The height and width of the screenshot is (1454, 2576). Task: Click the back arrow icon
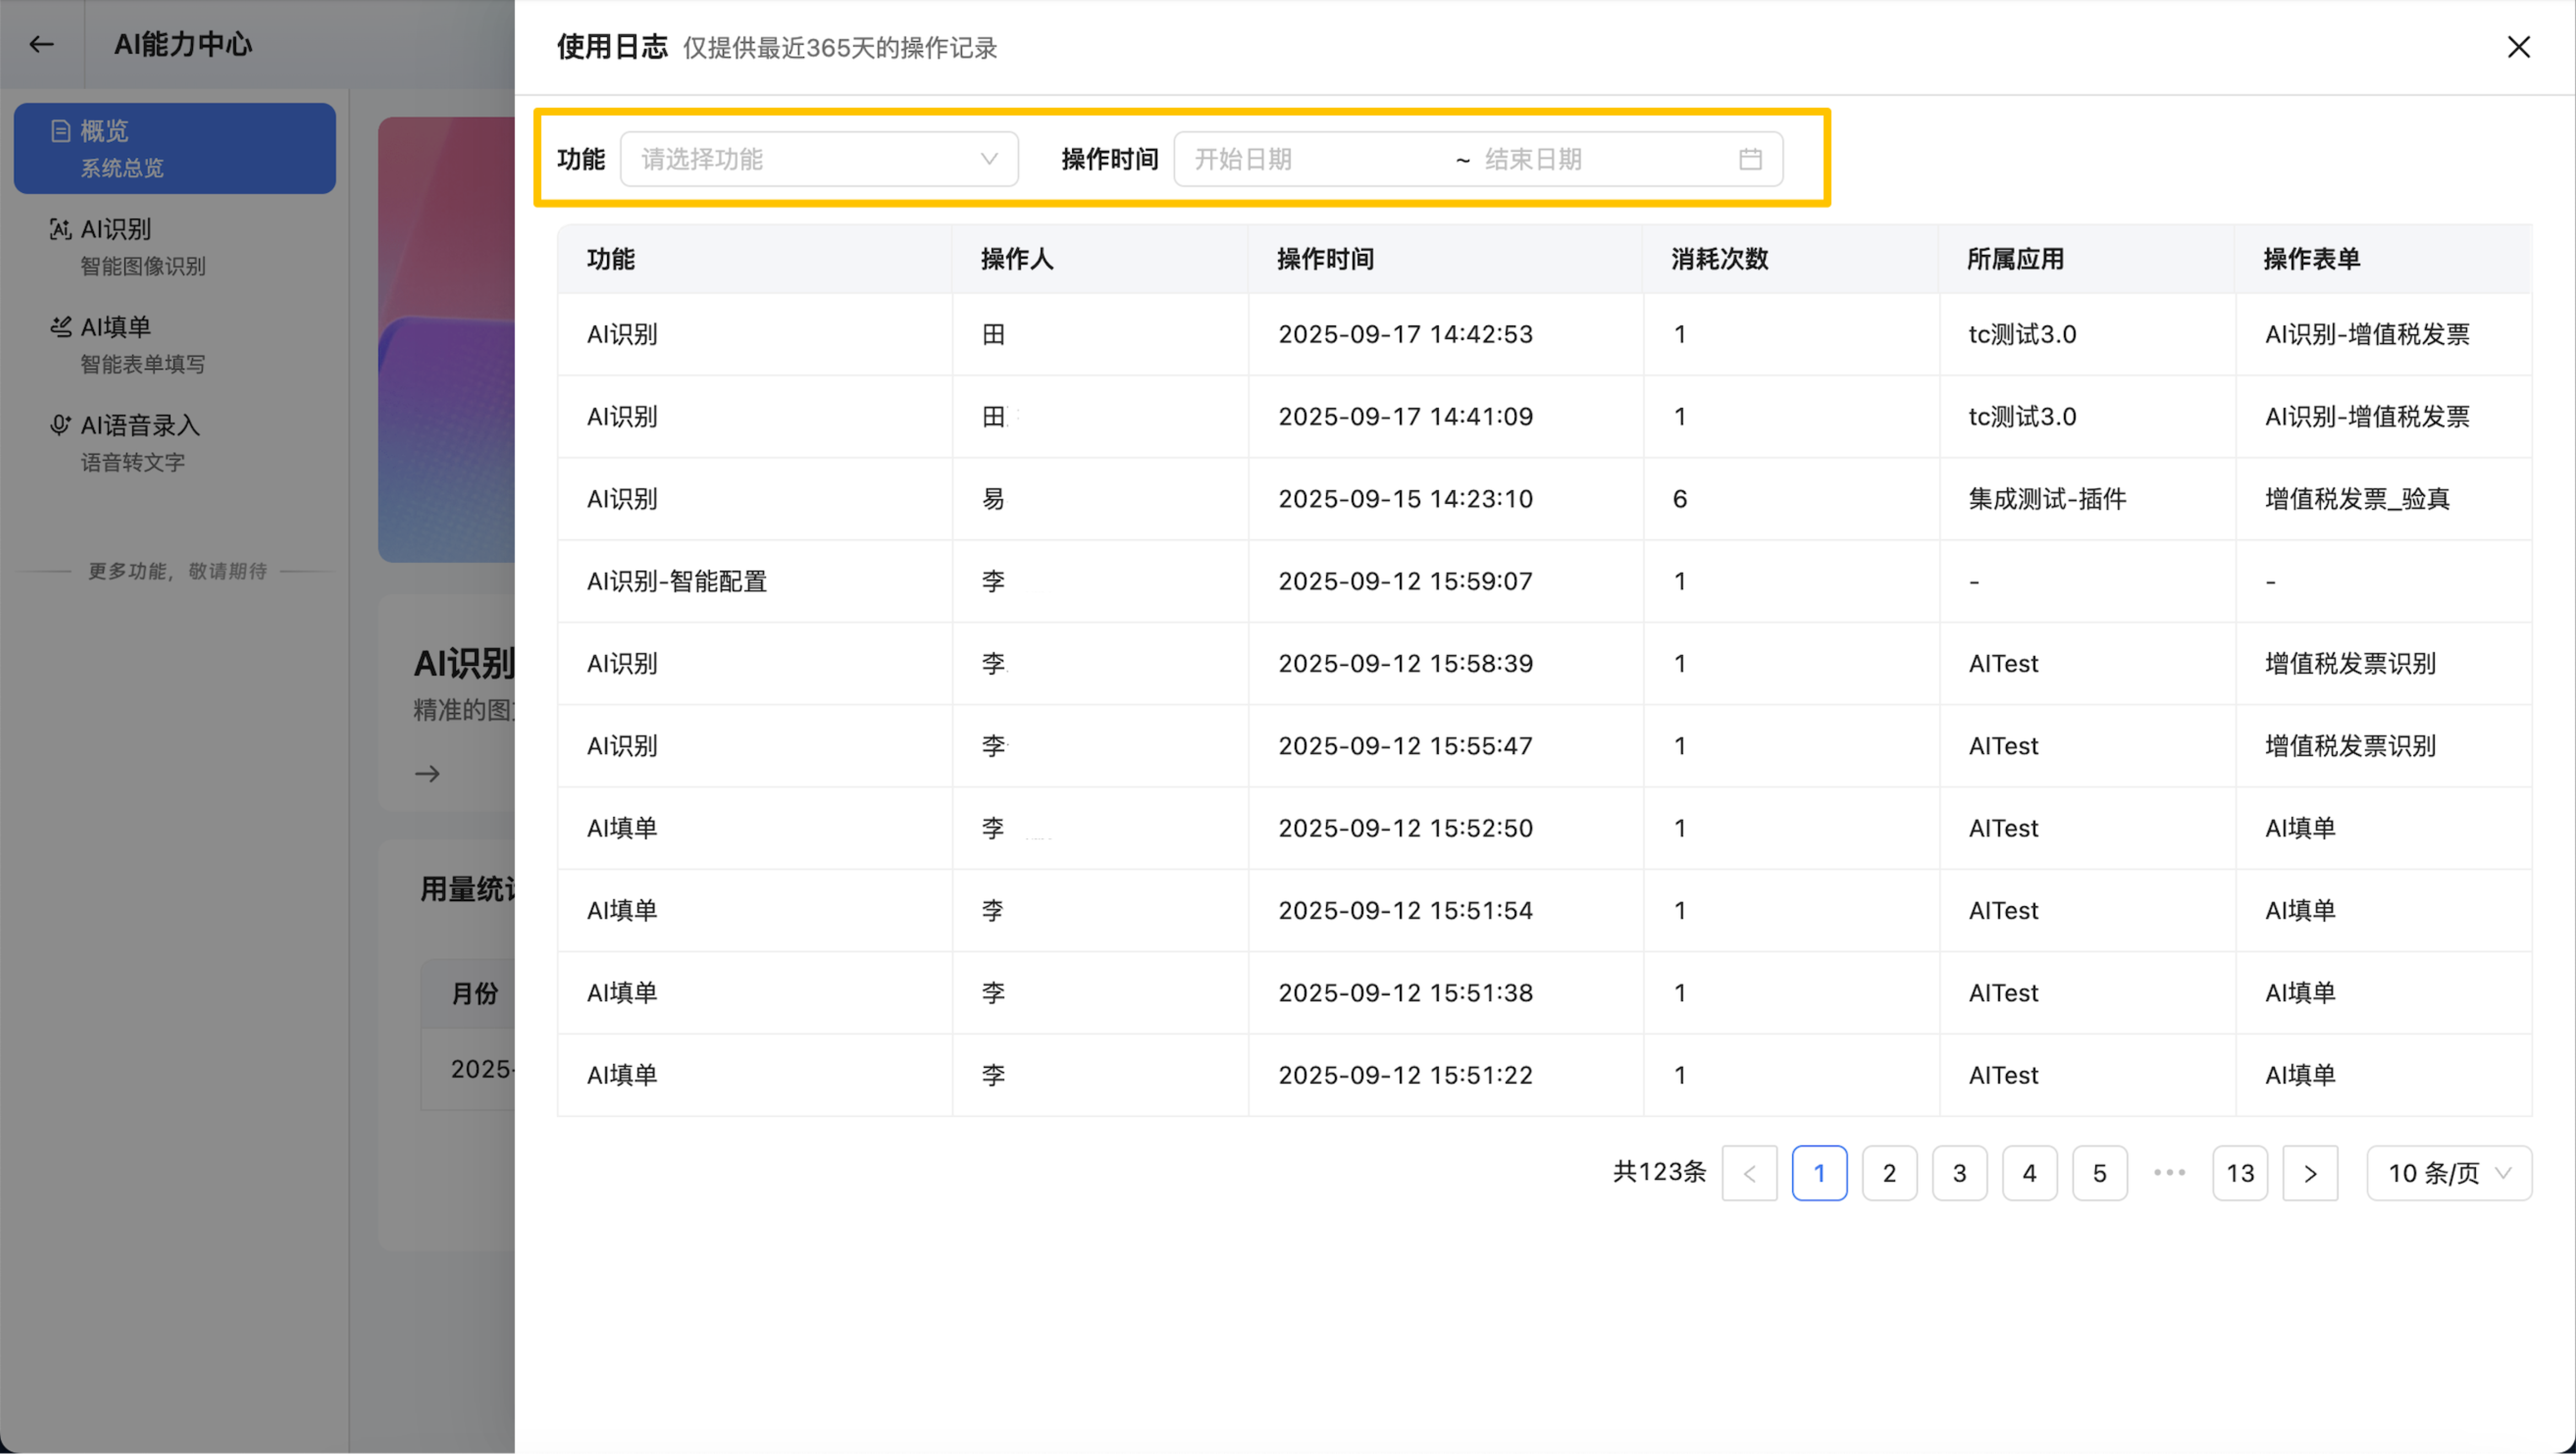pos(41,44)
